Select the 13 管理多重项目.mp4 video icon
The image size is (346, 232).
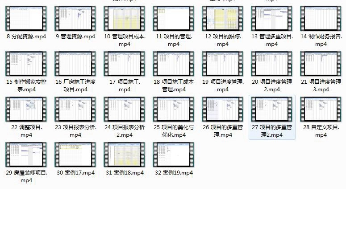pyautogui.click(x=272, y=19)
